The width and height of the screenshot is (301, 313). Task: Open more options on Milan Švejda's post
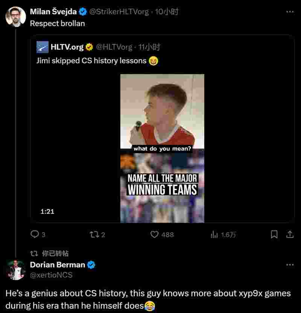pos(290,12)
